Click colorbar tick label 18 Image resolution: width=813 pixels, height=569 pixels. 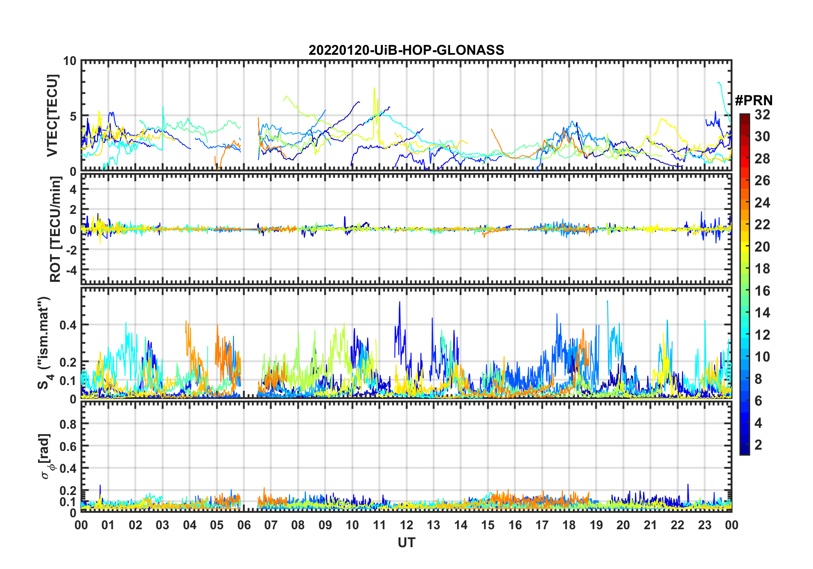(x=762, y=269)
